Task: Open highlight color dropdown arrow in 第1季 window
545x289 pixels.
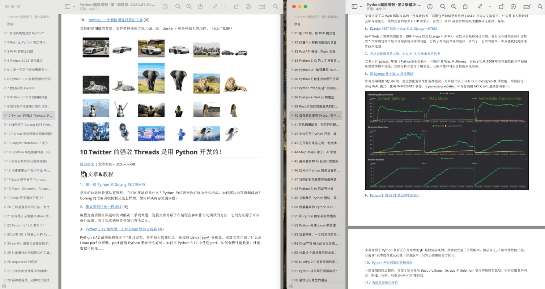Action: (x=225, y=7)
